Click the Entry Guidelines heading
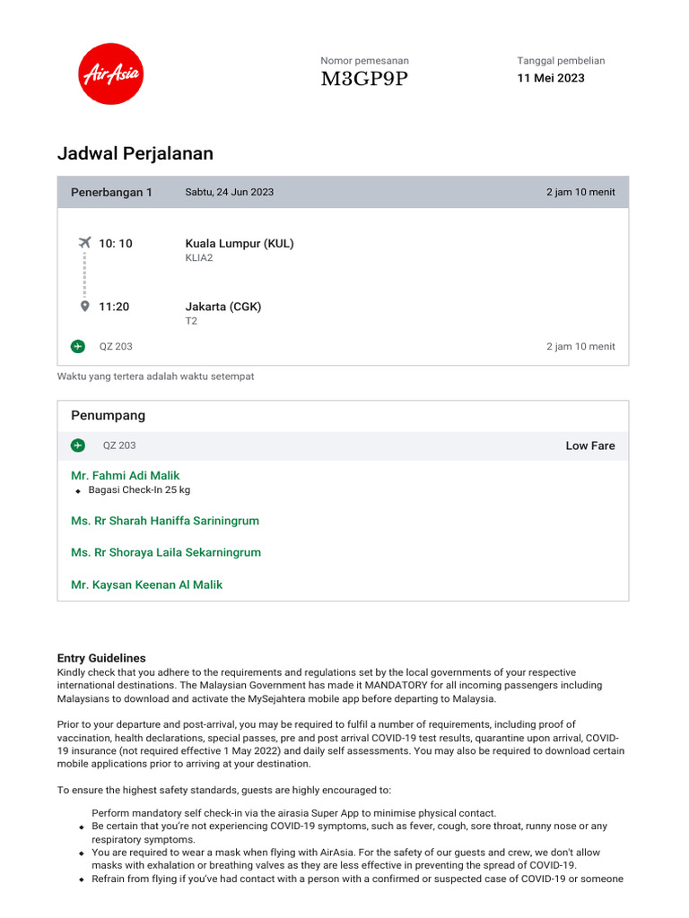 [101, 658]
